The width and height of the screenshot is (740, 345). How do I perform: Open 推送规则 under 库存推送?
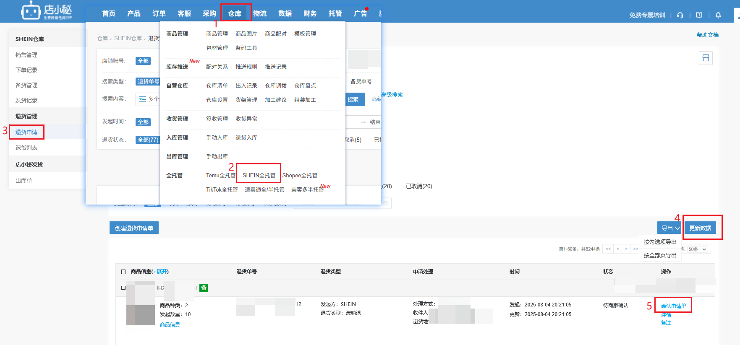[246, 67]
